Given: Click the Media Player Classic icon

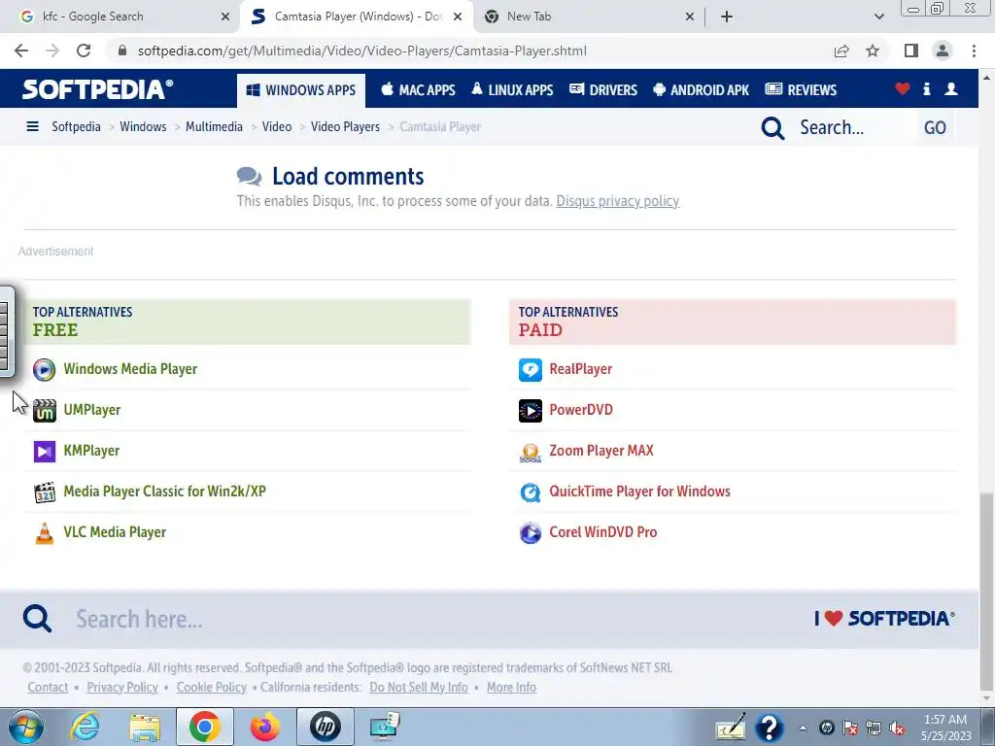Looking at the screenshot, I should coord(44,492).
